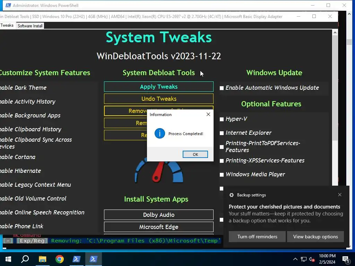Click the Backup settings gear icon
This screenshot has height=266, width=355.
tap(231, 195)
